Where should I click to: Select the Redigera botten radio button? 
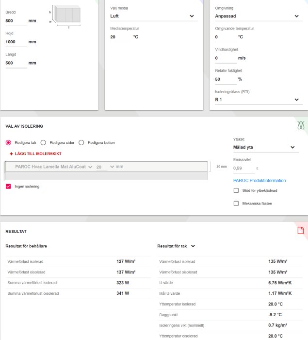point(81,143)
